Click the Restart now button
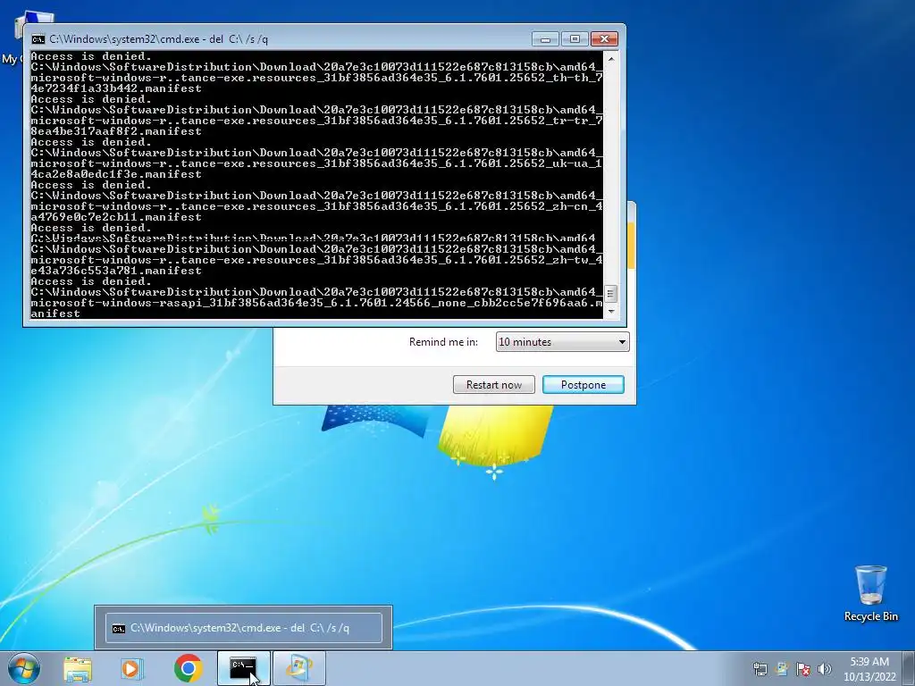The height and width of the screenshot is (686, 915). pos(493,384)
